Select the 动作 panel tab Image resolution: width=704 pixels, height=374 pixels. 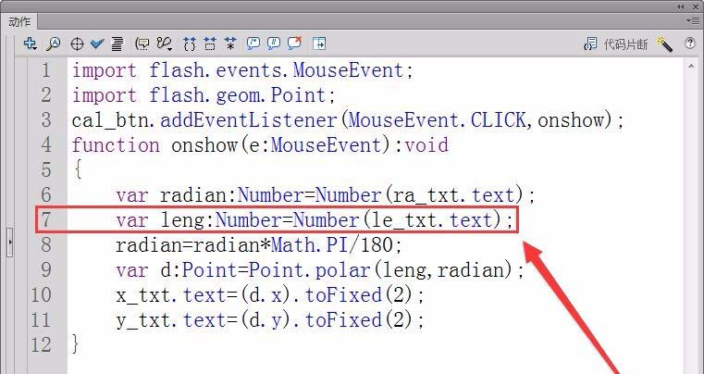coord(19,21)
